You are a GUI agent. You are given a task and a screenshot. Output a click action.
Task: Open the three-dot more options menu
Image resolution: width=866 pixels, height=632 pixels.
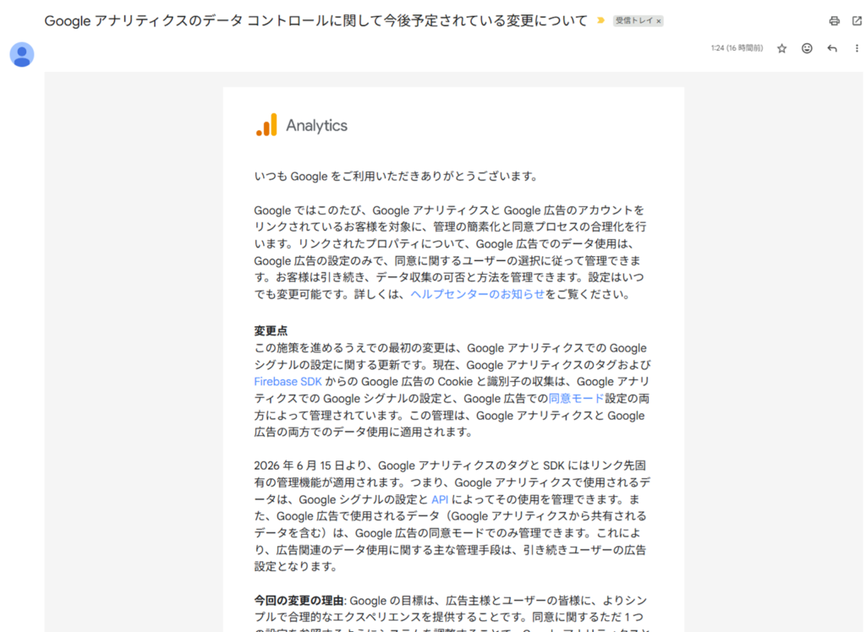click(857, 49)
